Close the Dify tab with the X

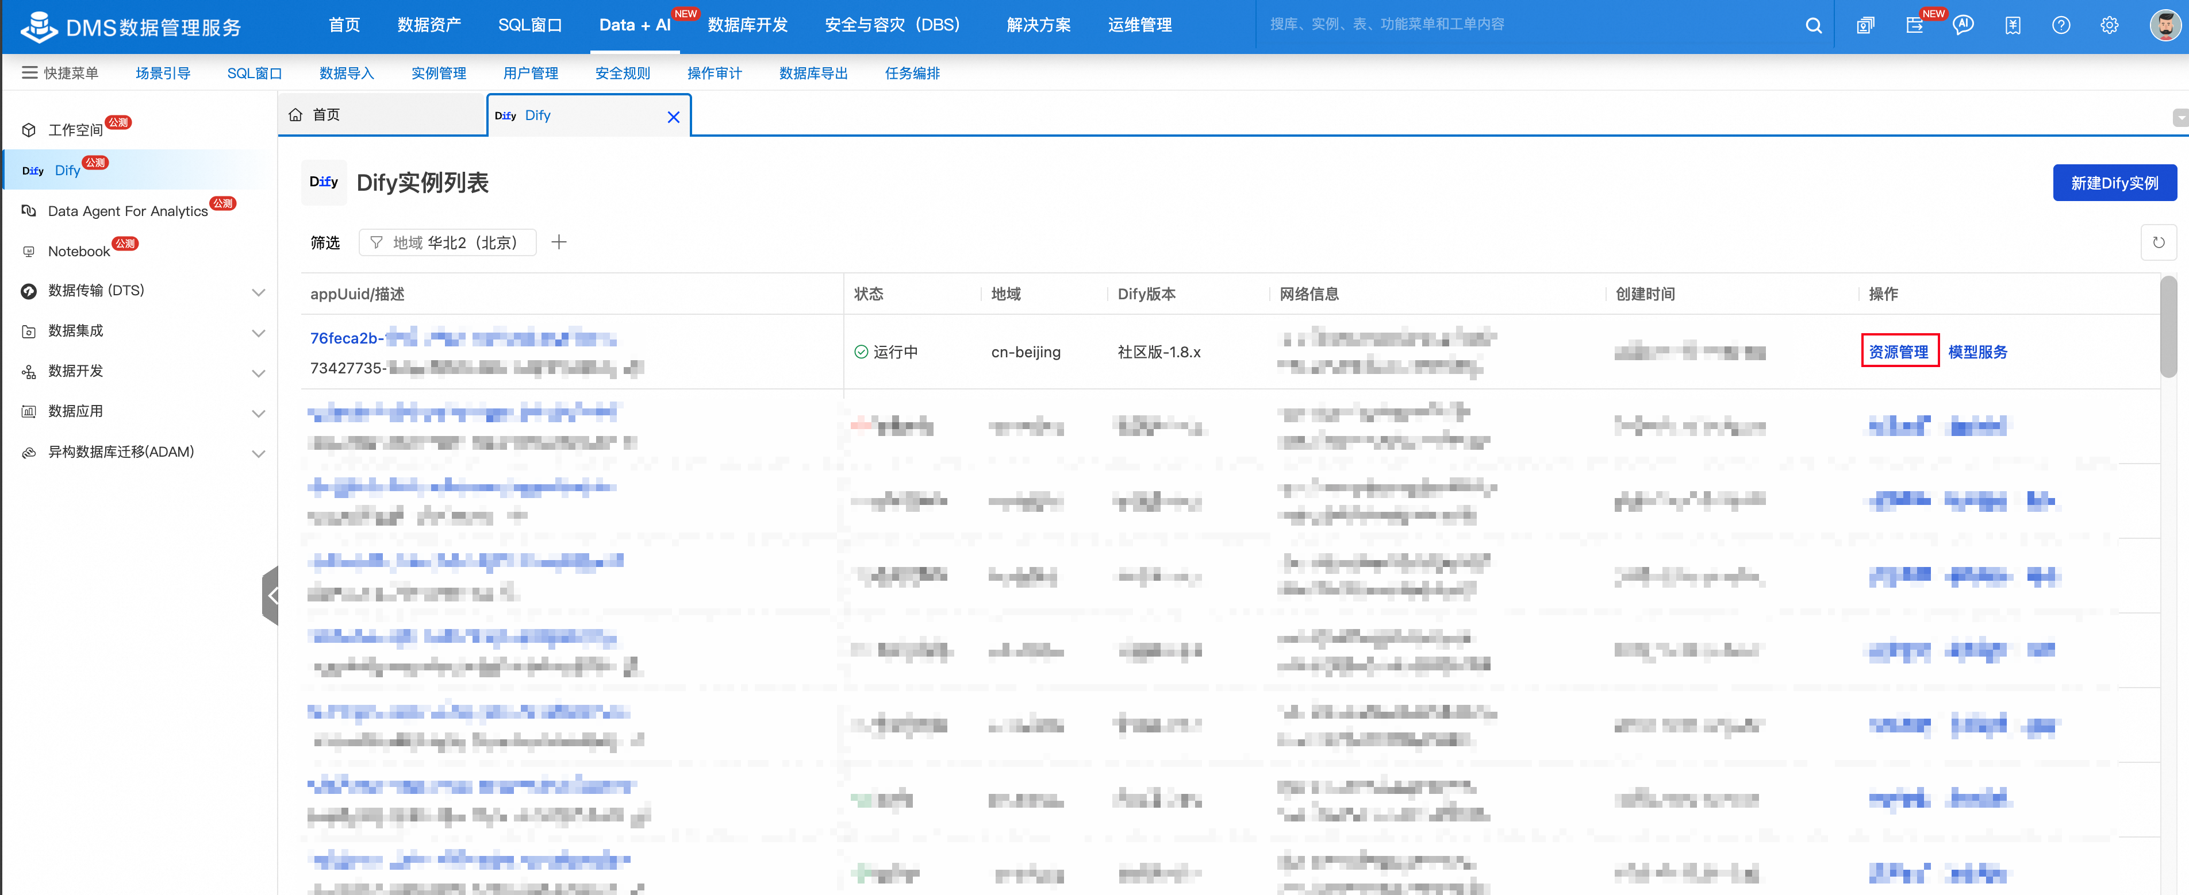pos(673,117)
